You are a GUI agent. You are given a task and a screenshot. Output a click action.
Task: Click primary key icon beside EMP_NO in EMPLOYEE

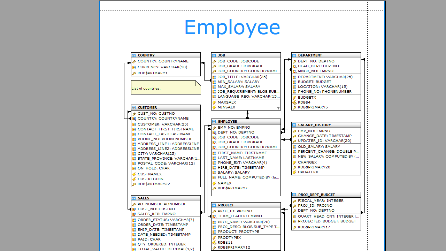point(214,128)
